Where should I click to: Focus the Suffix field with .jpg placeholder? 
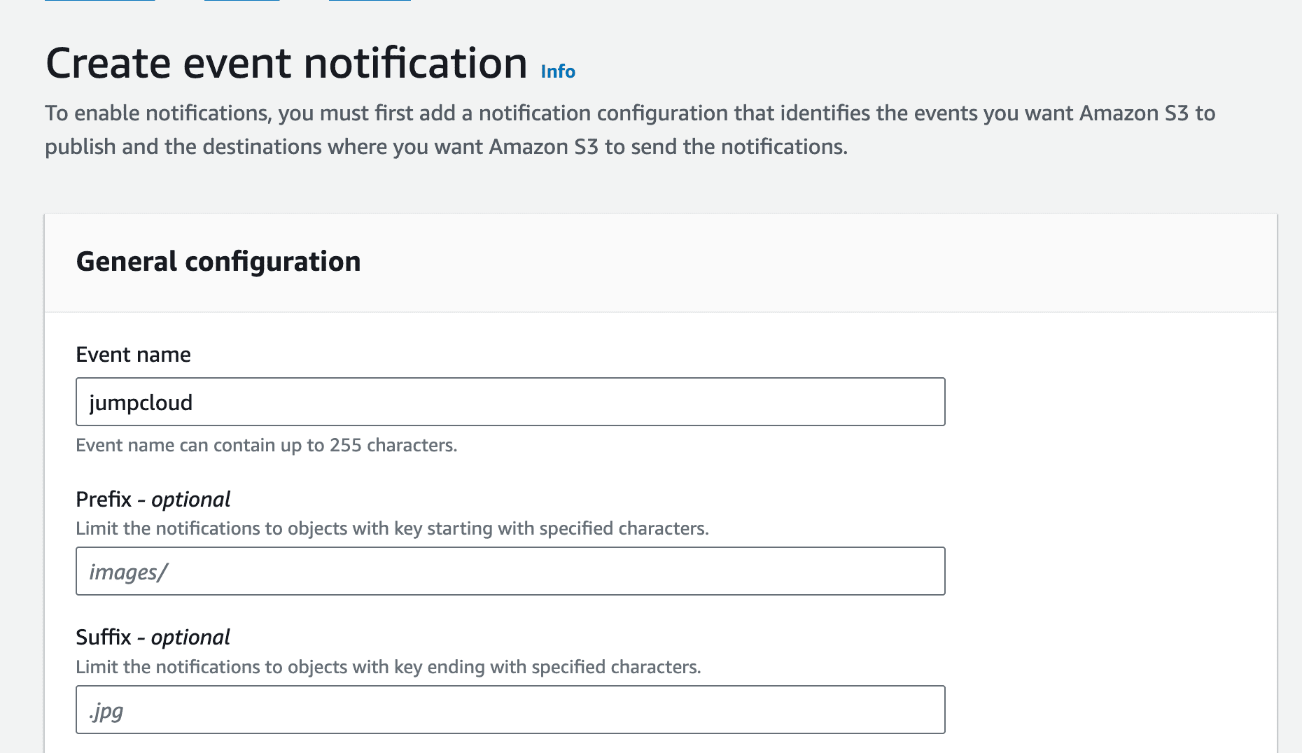click(x=510, y=710)
